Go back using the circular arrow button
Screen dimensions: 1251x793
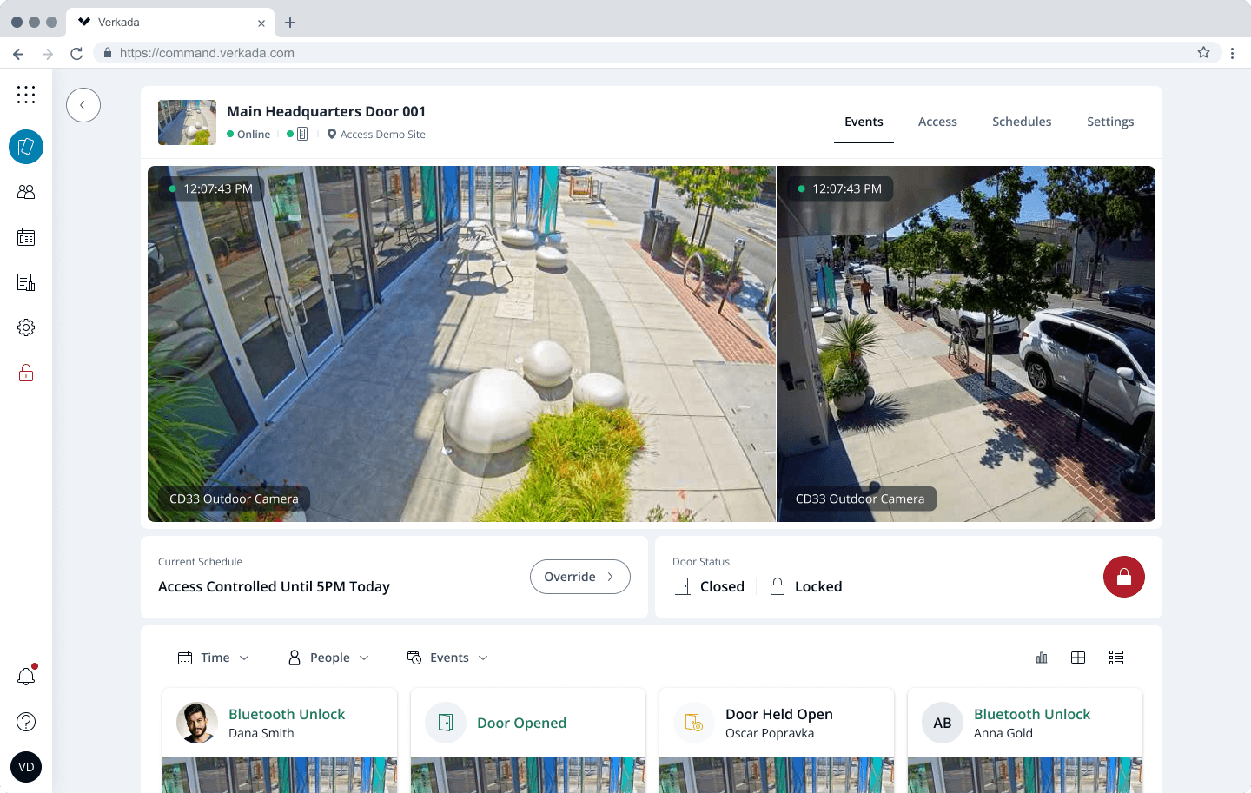point(83,105)
